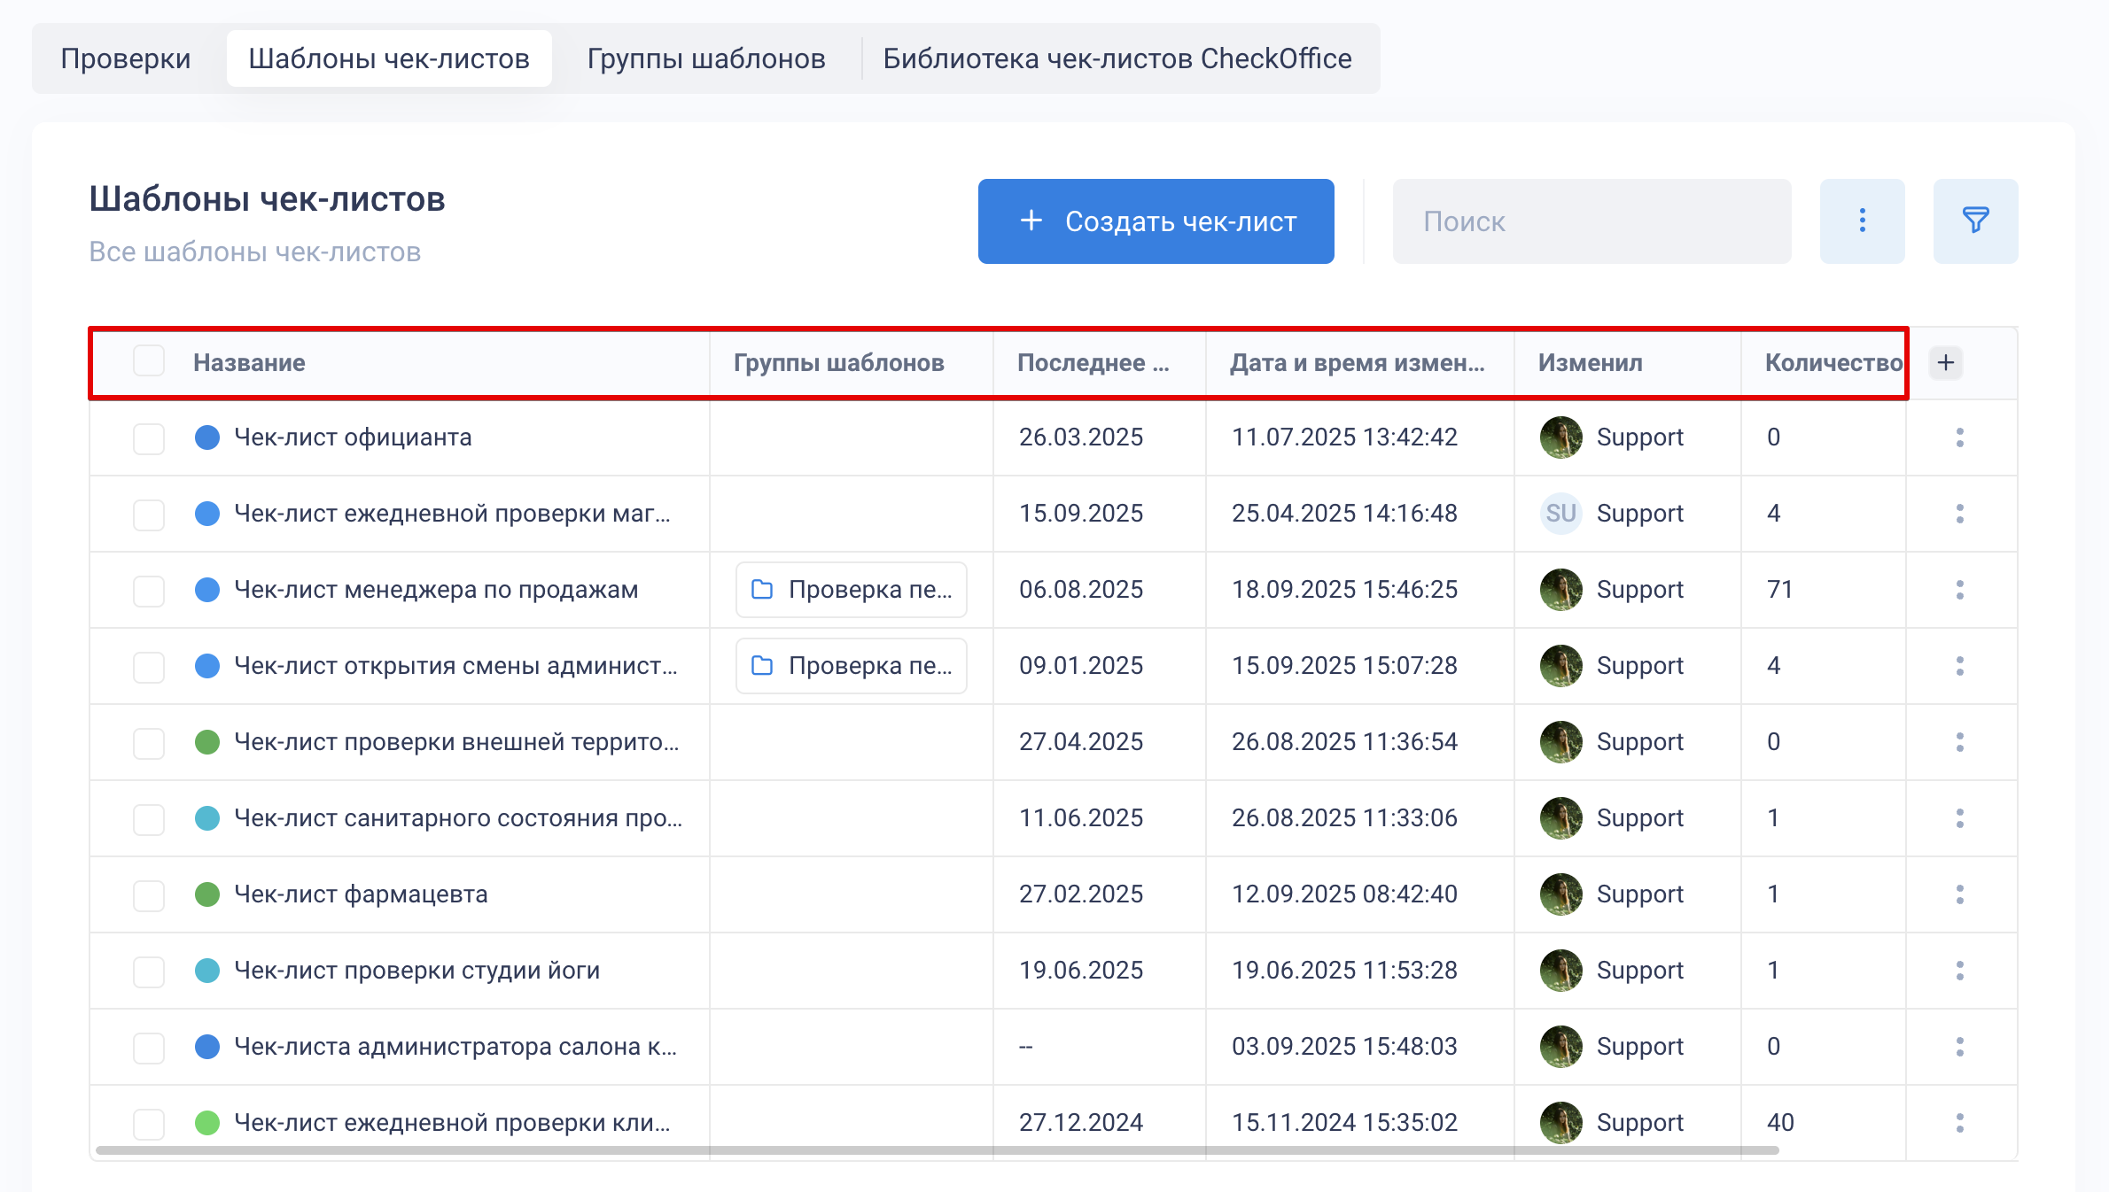Click the plus icon to add table column
The image size is (2109, 1192).
[x=1946, y=362]
